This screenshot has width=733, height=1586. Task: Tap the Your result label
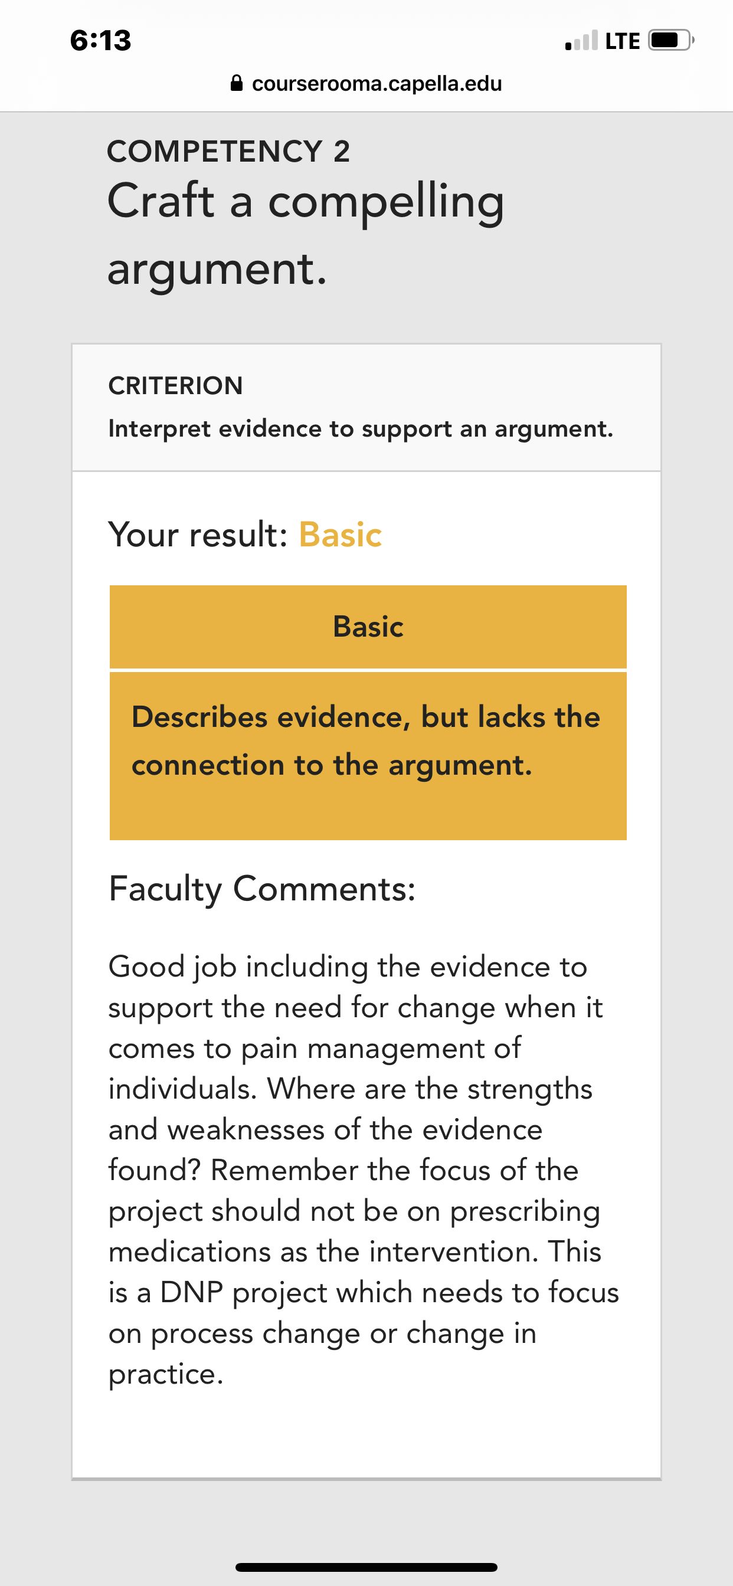(x=198, y=534)
